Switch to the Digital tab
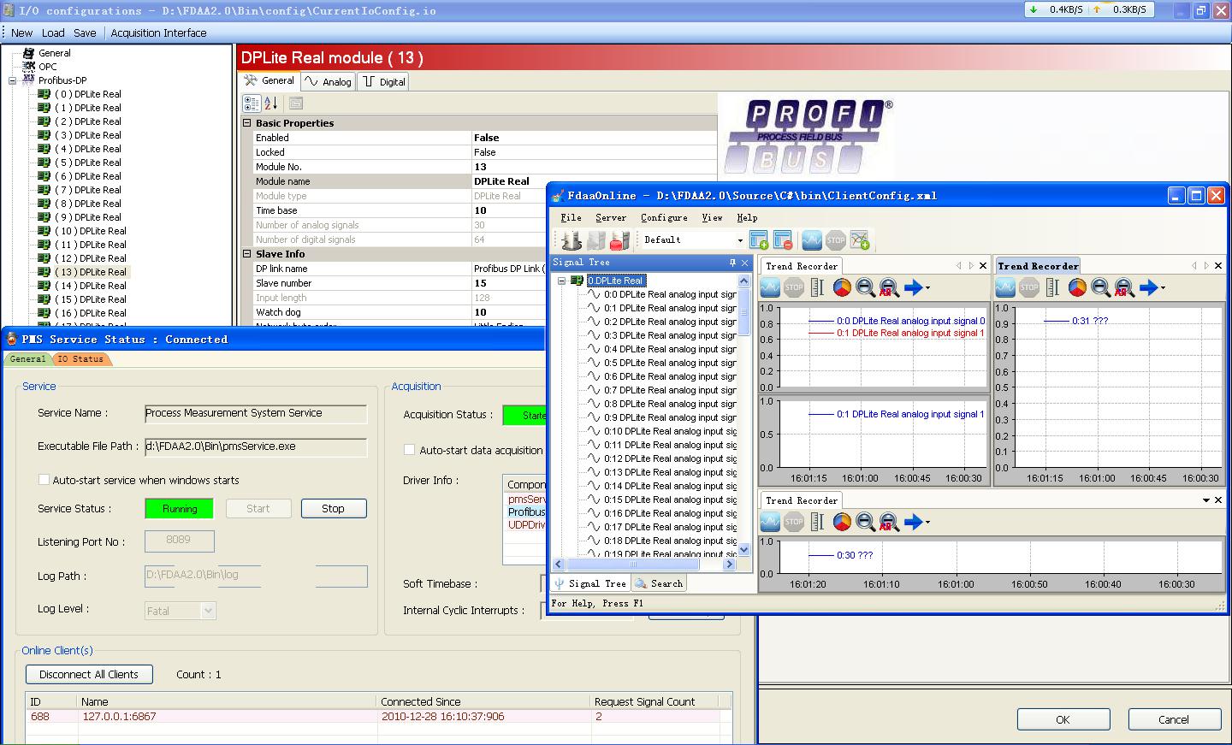This screenshot has height=745, width=1232. coord(383,81)
